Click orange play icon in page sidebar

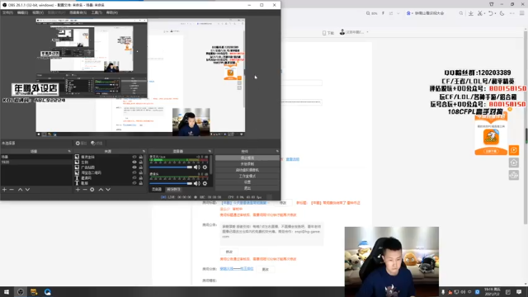[514, 150]
